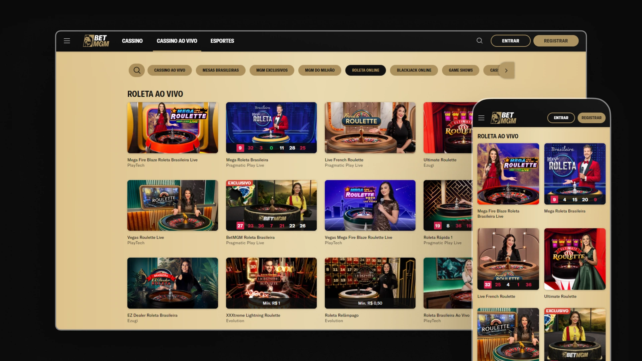Click 'Mega Roleta Brasileira' title under desktop card
This screenshot has height=361, width=642.
click(247, 160)
